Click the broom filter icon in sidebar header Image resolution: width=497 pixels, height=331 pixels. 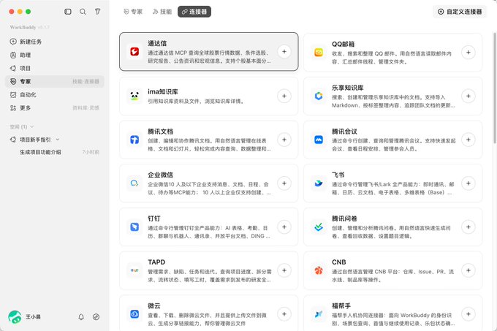coord(98,12)
